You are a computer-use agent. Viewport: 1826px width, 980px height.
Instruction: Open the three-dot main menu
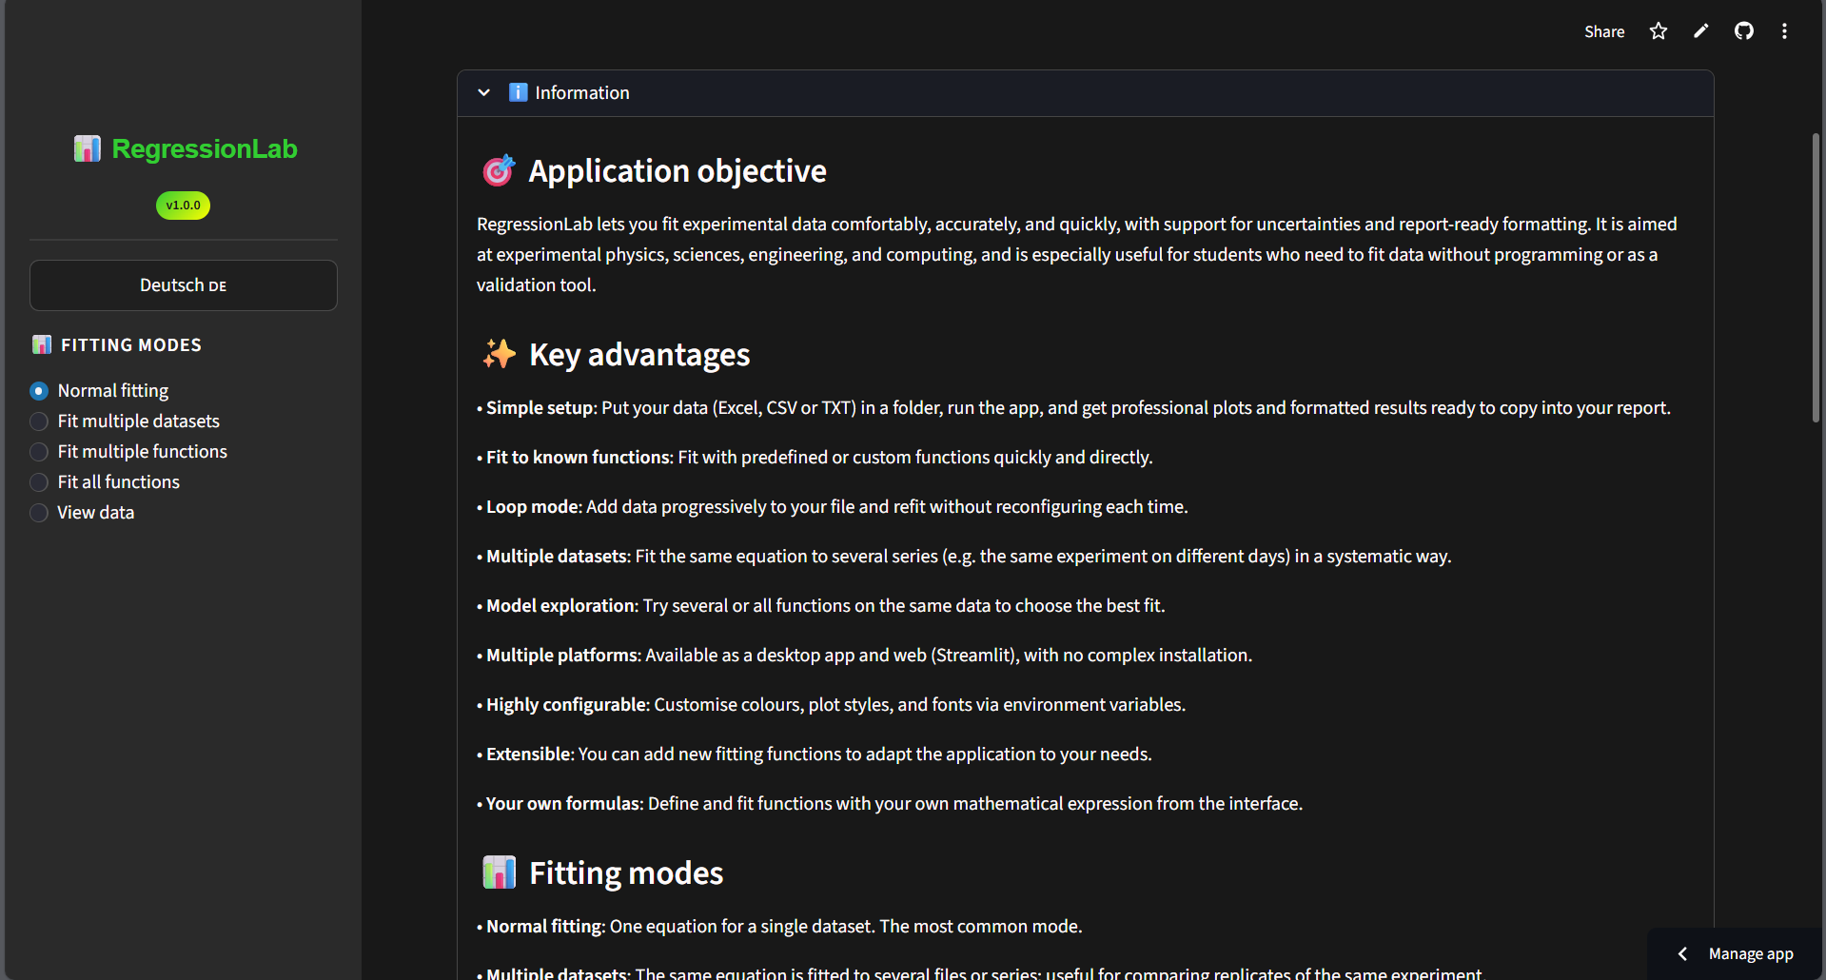(1784, 31)
